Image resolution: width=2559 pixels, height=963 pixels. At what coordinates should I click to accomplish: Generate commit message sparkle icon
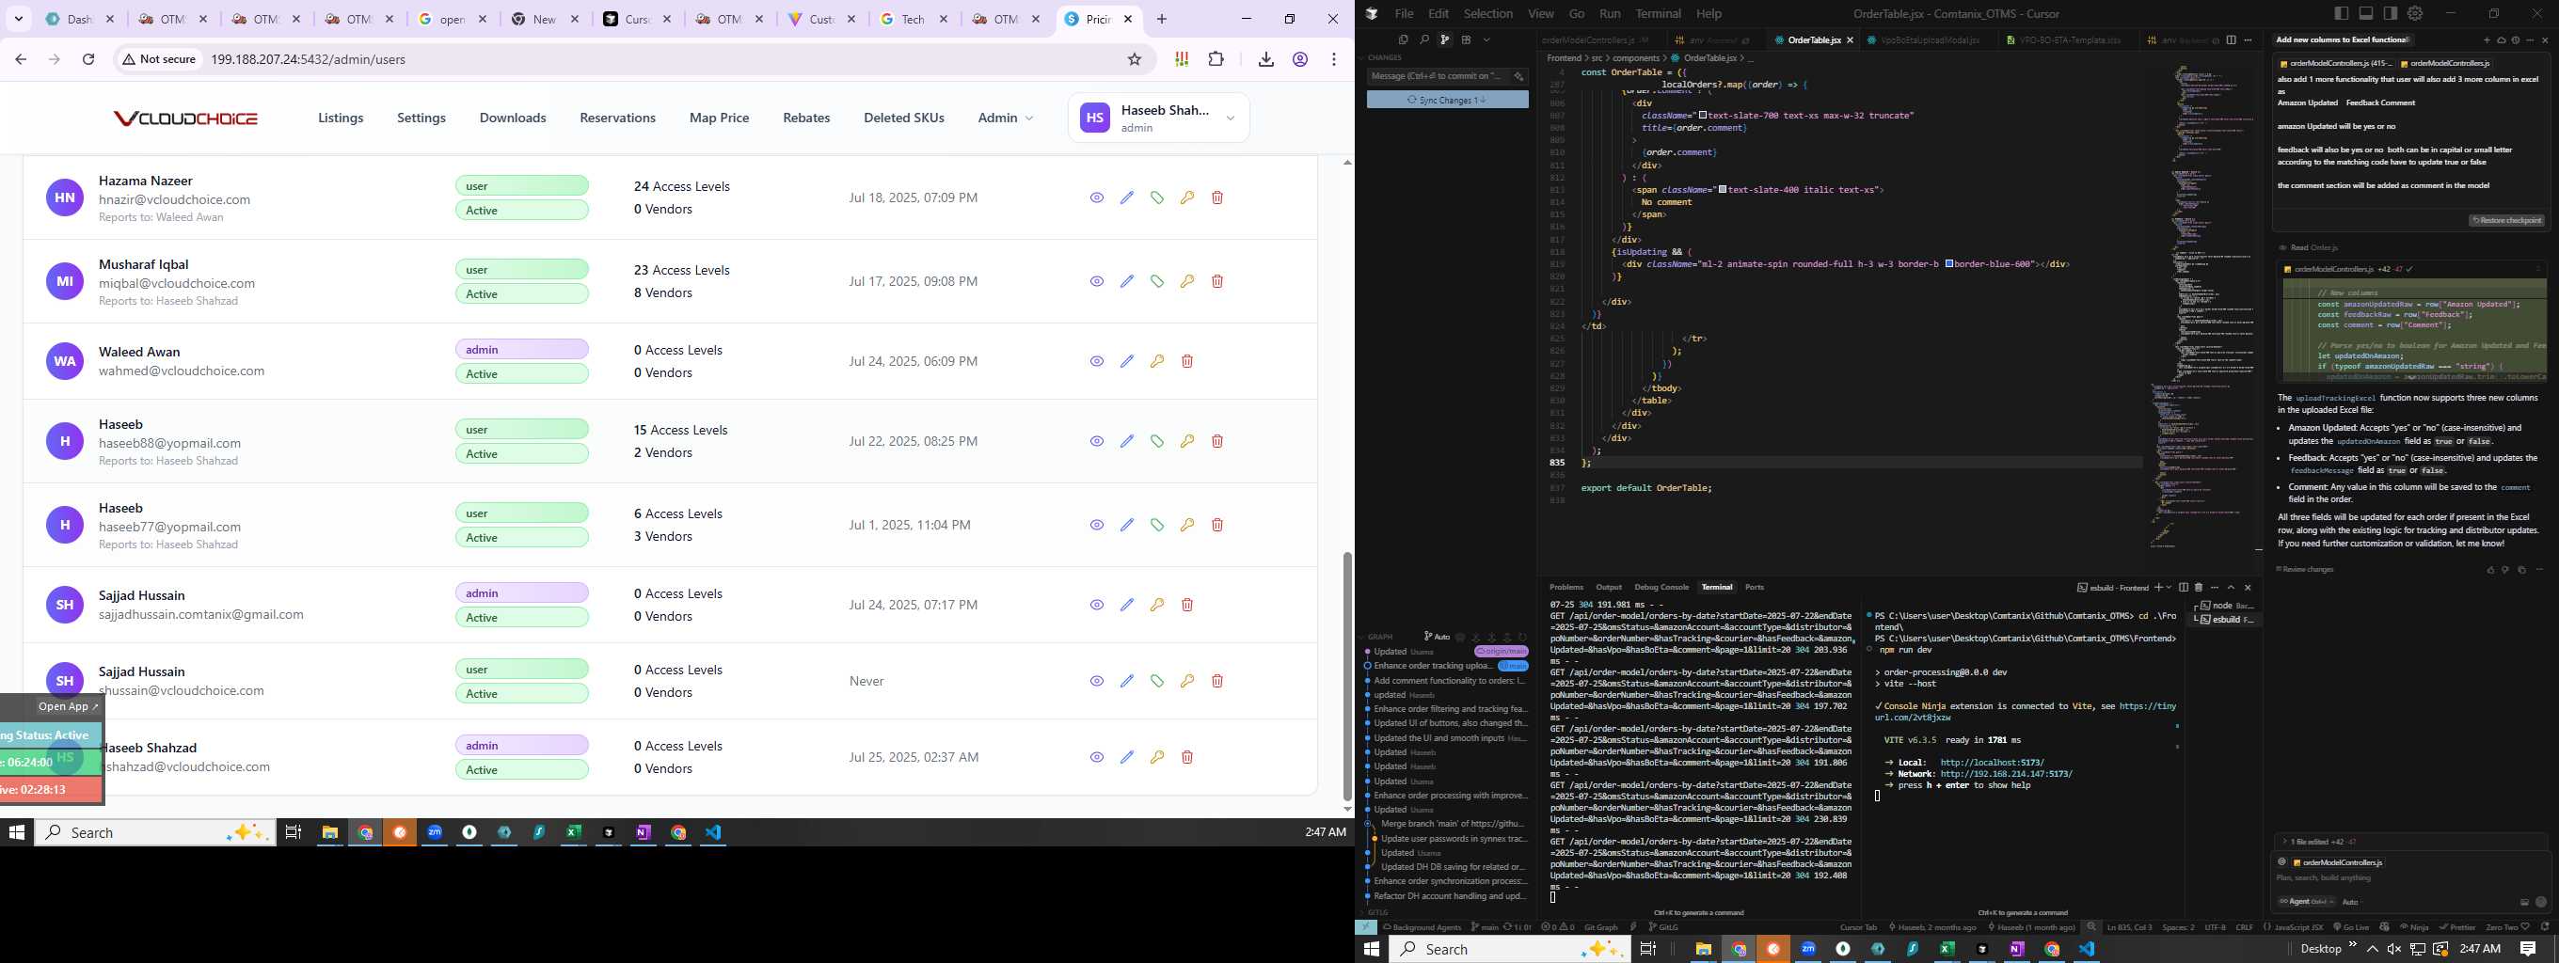1518,76
